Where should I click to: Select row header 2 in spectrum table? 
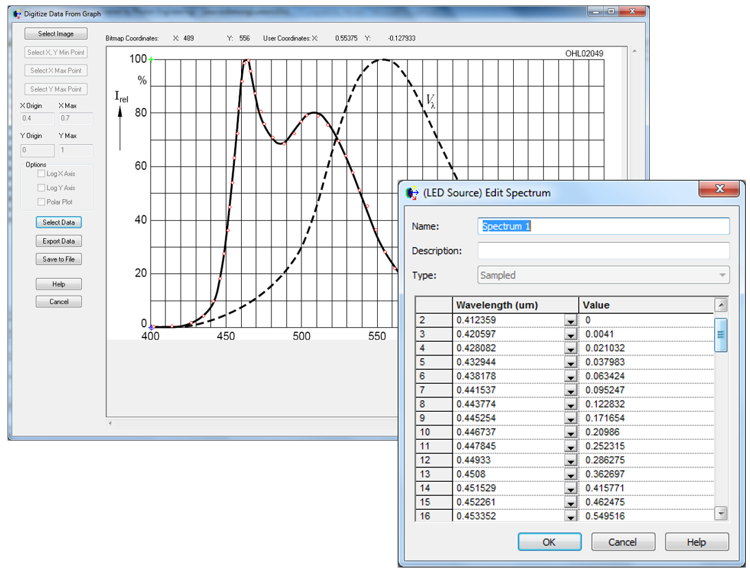(434, 320)
